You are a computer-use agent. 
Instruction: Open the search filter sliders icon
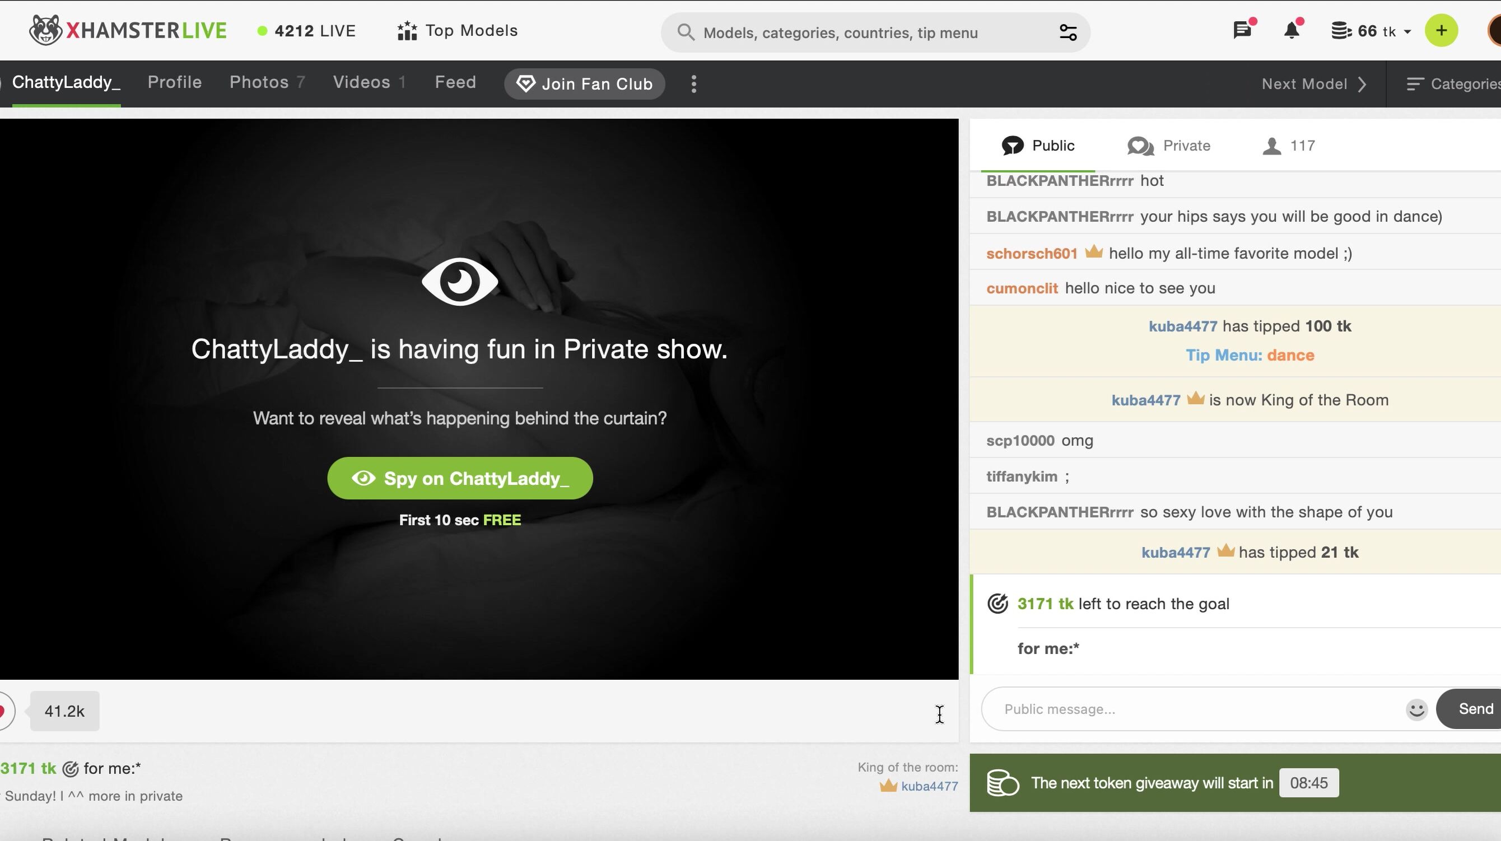click(1068, 32)
